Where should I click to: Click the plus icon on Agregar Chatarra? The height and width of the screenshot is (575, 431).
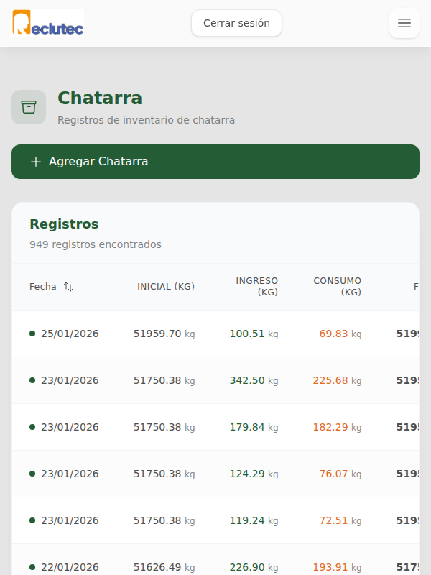[x=36, y=162]
